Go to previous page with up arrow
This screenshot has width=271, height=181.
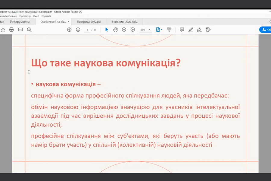[69, 30]
